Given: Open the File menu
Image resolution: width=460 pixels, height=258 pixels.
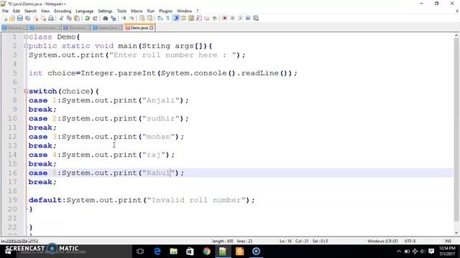Looking at the screenshot, I should [x=5, y=11].
